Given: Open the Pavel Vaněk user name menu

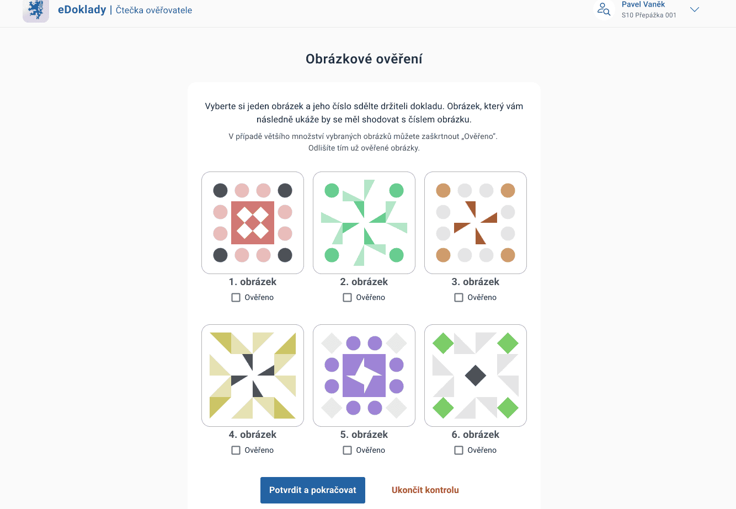Looking at the screenshot, I should point(643,4).
